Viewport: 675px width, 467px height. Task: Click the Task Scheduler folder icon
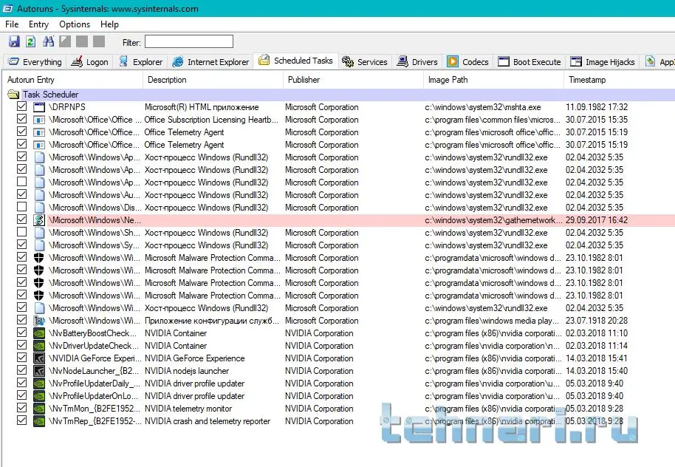point(13,94)
